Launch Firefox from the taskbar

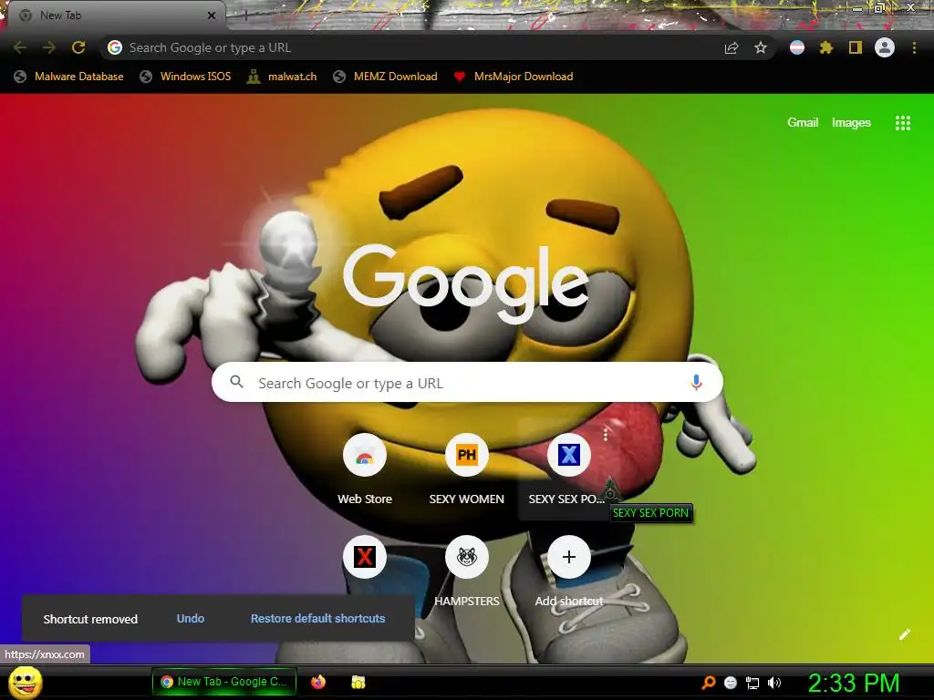[x=318, y=682]
